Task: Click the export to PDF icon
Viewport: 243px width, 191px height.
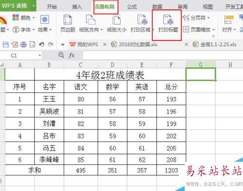Action: point(15,44)
